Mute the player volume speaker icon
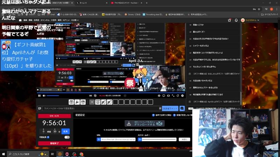 (44, 96)
